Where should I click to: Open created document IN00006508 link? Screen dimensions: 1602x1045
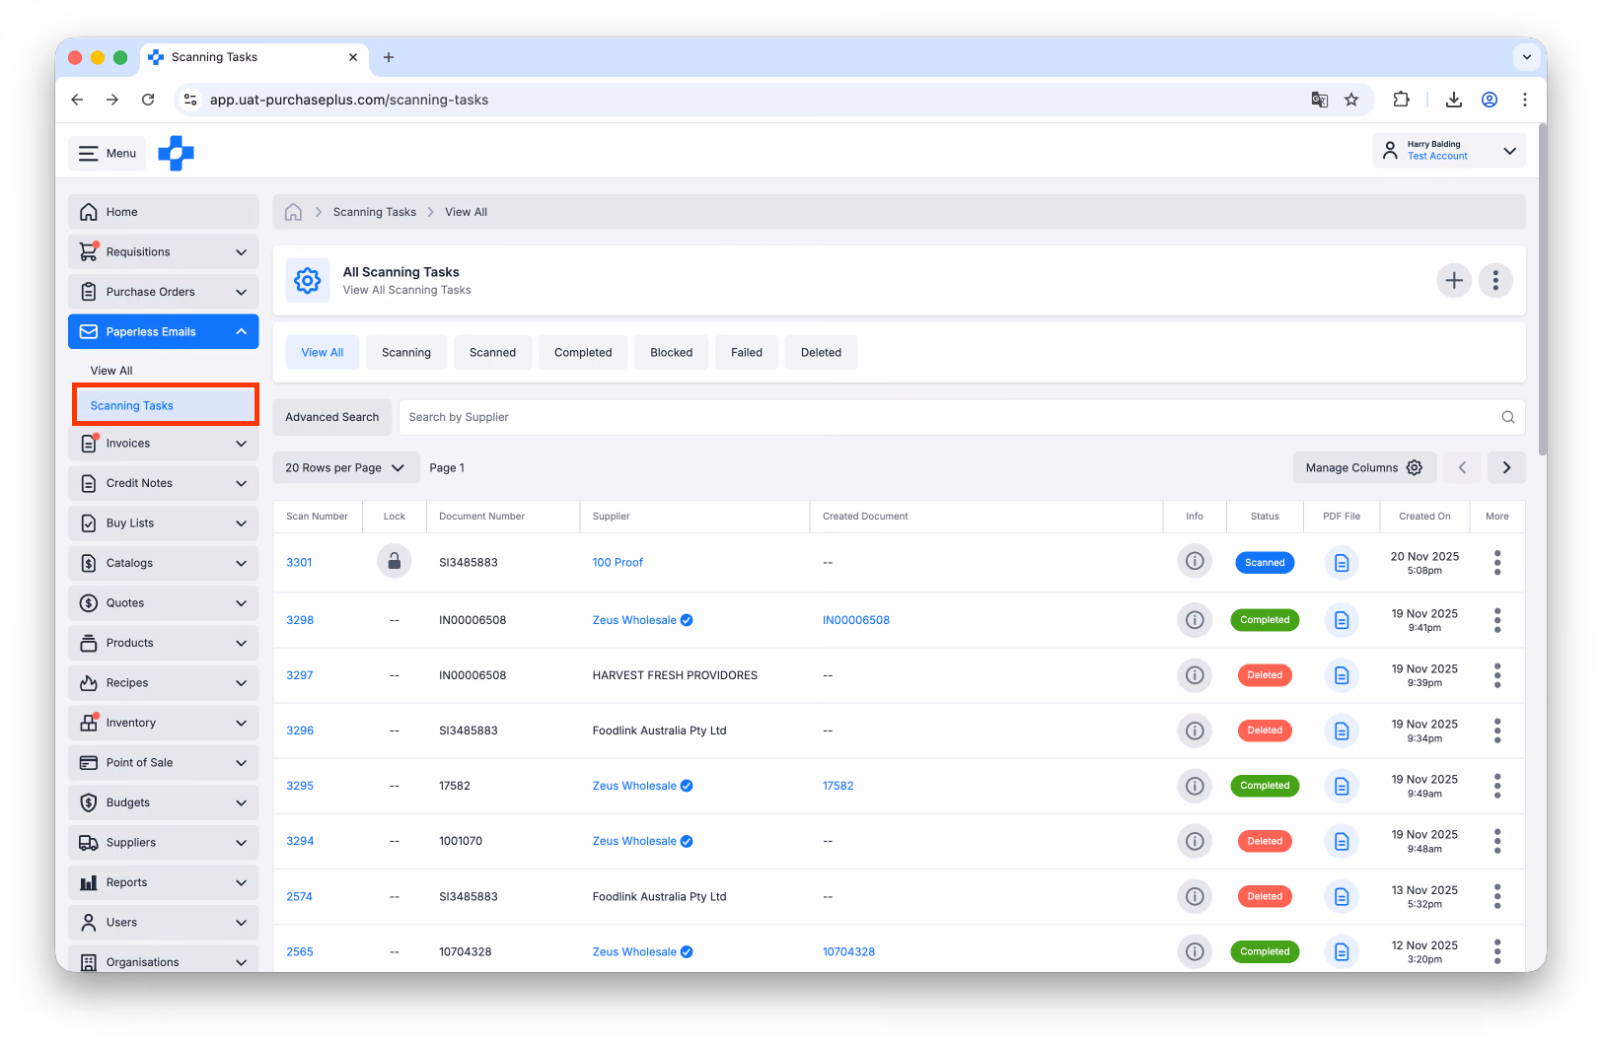coord(856,620)
